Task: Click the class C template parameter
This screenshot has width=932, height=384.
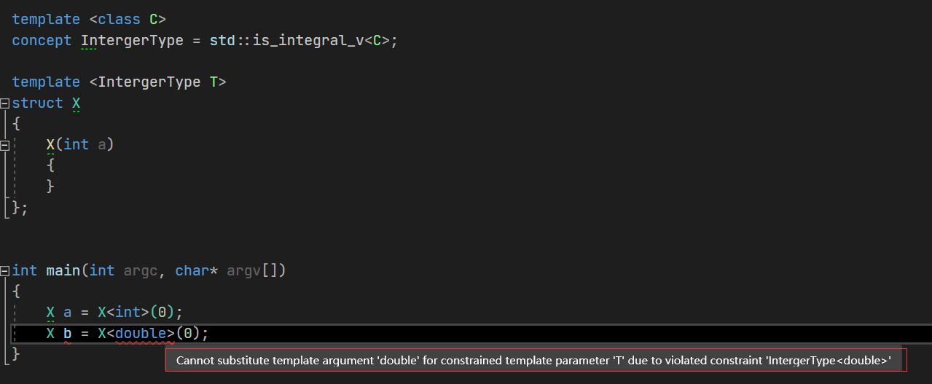Action: click(x=132, y=20)
